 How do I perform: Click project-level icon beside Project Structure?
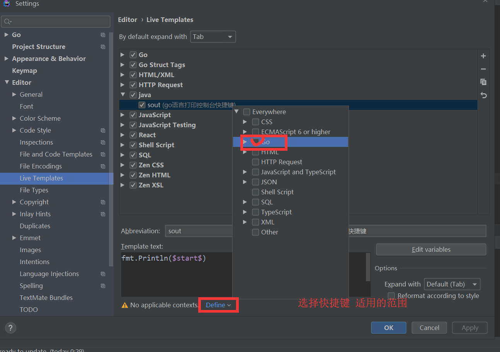click(103, 47)
